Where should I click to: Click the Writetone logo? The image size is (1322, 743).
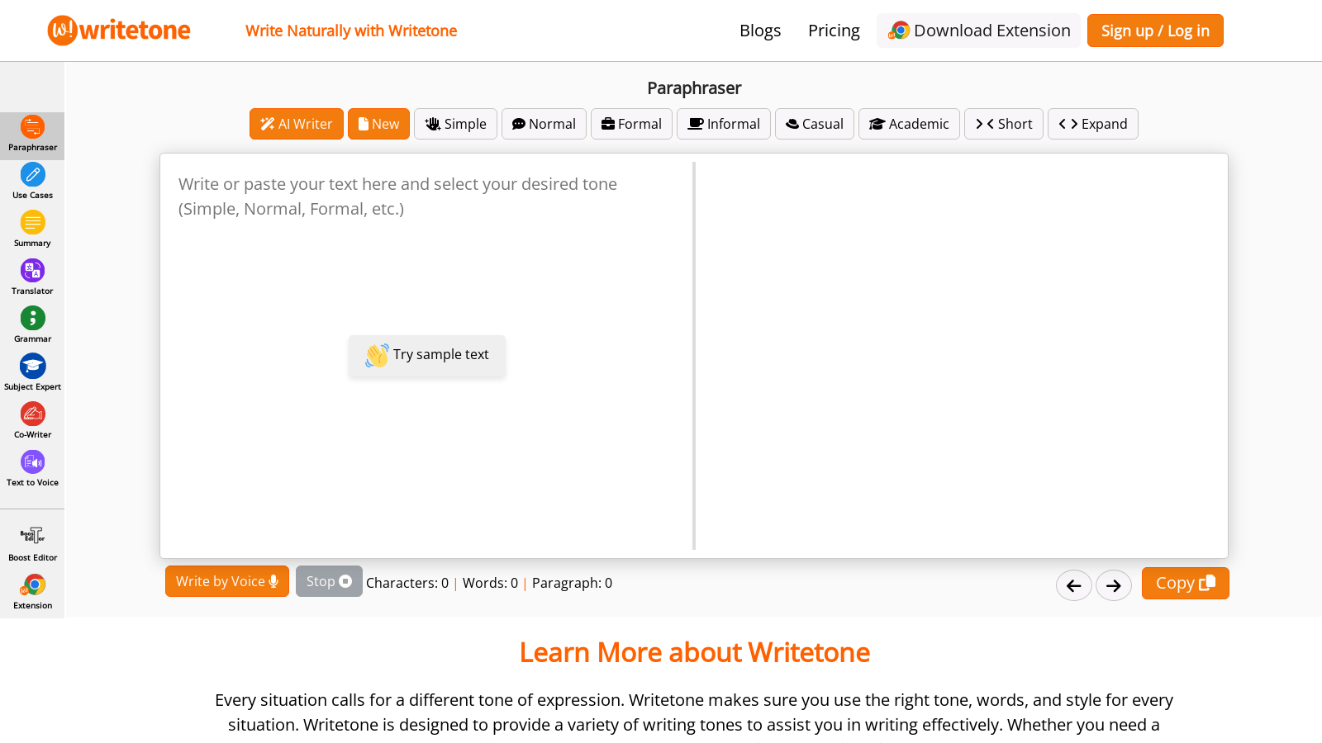tap(119, 31)
